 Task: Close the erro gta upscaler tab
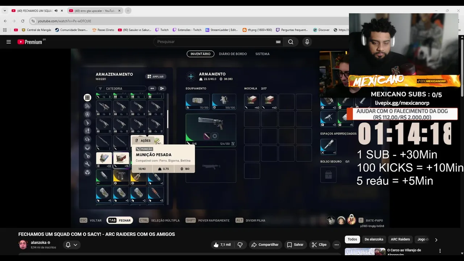pyautogui.click(x=119, y=11)
